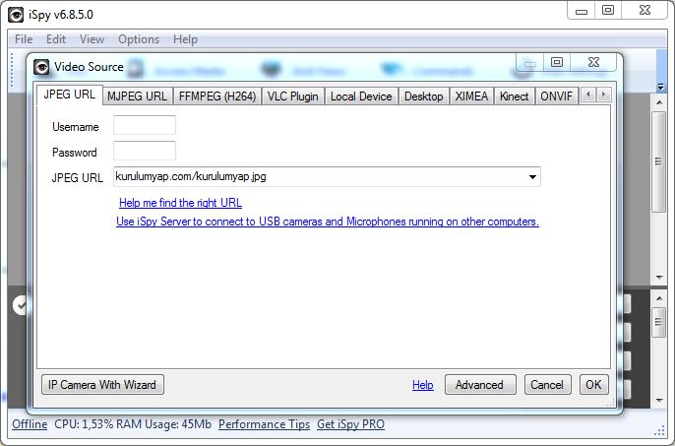Click into the Username field

pos(145,125)
